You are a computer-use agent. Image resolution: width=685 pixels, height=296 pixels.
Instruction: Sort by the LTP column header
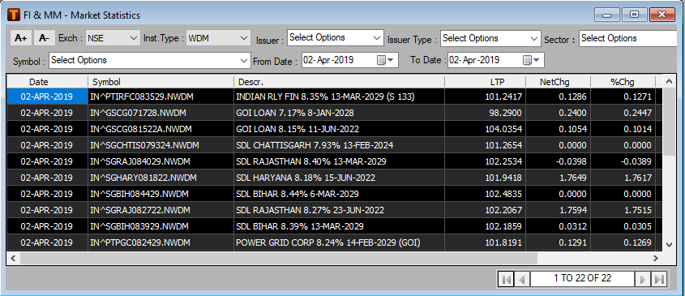(x=486, y=82)
